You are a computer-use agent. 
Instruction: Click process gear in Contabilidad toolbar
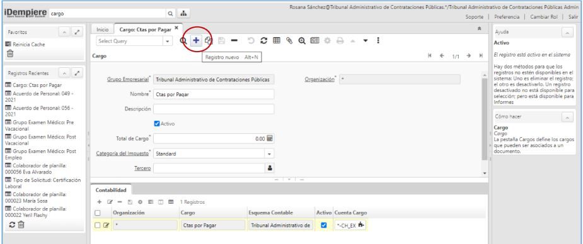pos(140,202)
